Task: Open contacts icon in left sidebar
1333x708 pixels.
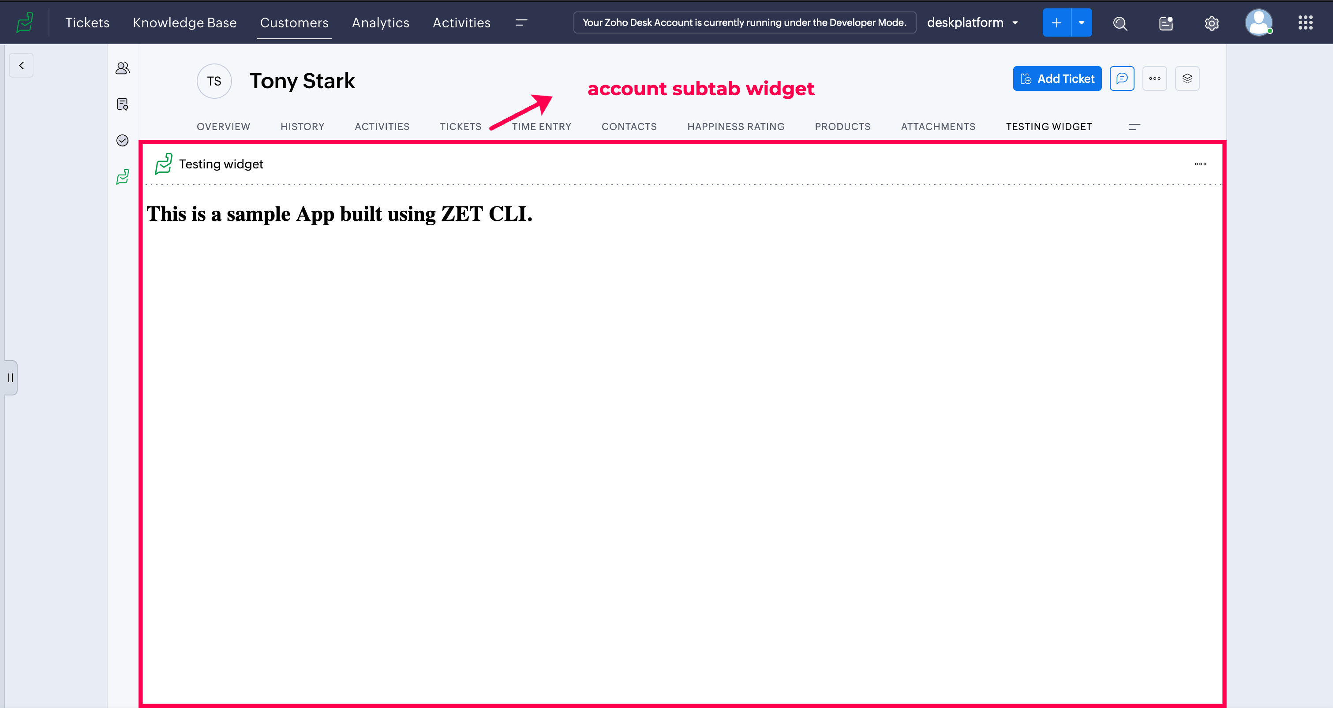Action: (123, 68)
